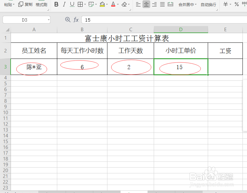
Task: Click the distributed alignment icon
Action: [170, 5]
